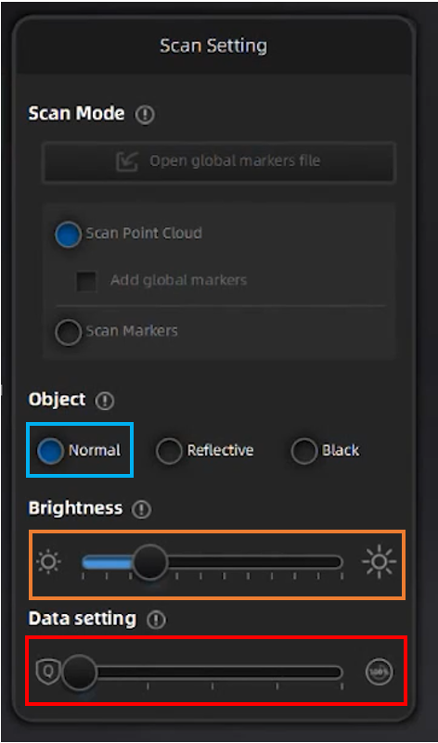Click the Scan Setting panel title
The width and height of the screenshot is (438, 743).
pos(213,46)
